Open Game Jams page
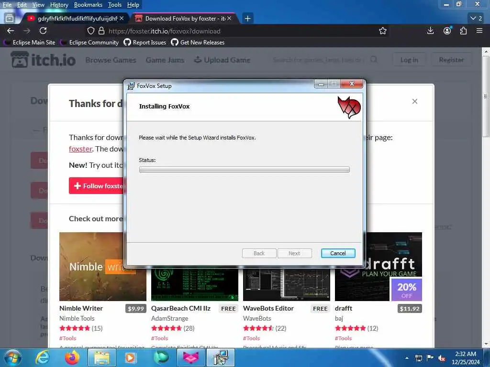This screenshot has width=490, height=367. 165,60
